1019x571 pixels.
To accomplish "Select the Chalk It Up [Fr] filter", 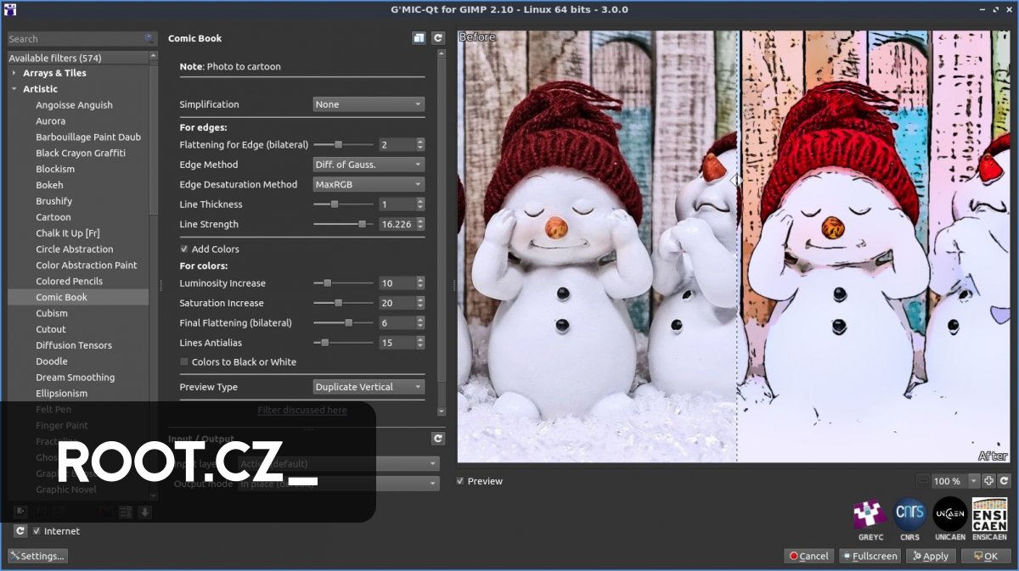I will pyautogui.click(x=68, y=233).
